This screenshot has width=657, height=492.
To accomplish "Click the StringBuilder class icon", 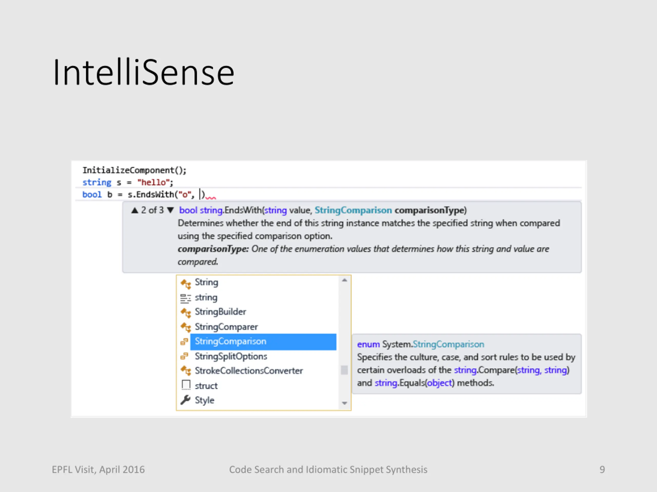I will point(186,313).
